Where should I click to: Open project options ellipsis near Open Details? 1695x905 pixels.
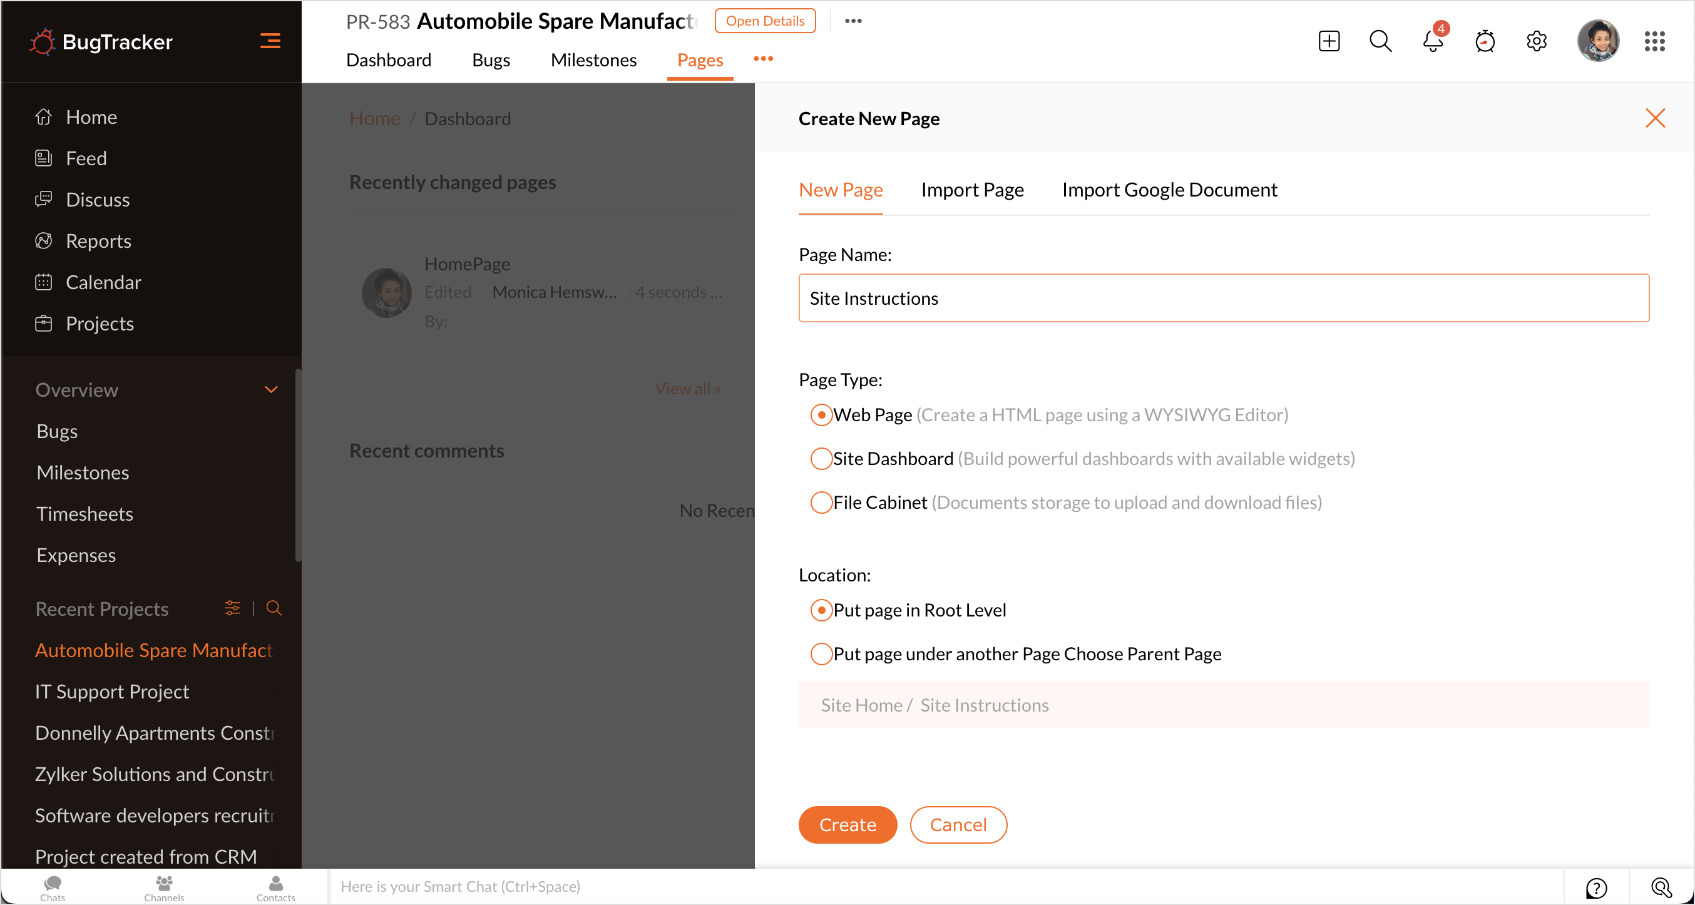[853, 21]
